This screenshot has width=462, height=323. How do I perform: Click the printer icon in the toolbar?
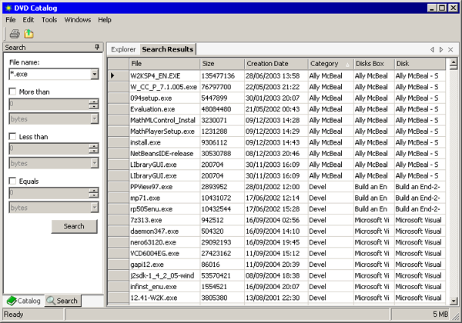(15, 33)
